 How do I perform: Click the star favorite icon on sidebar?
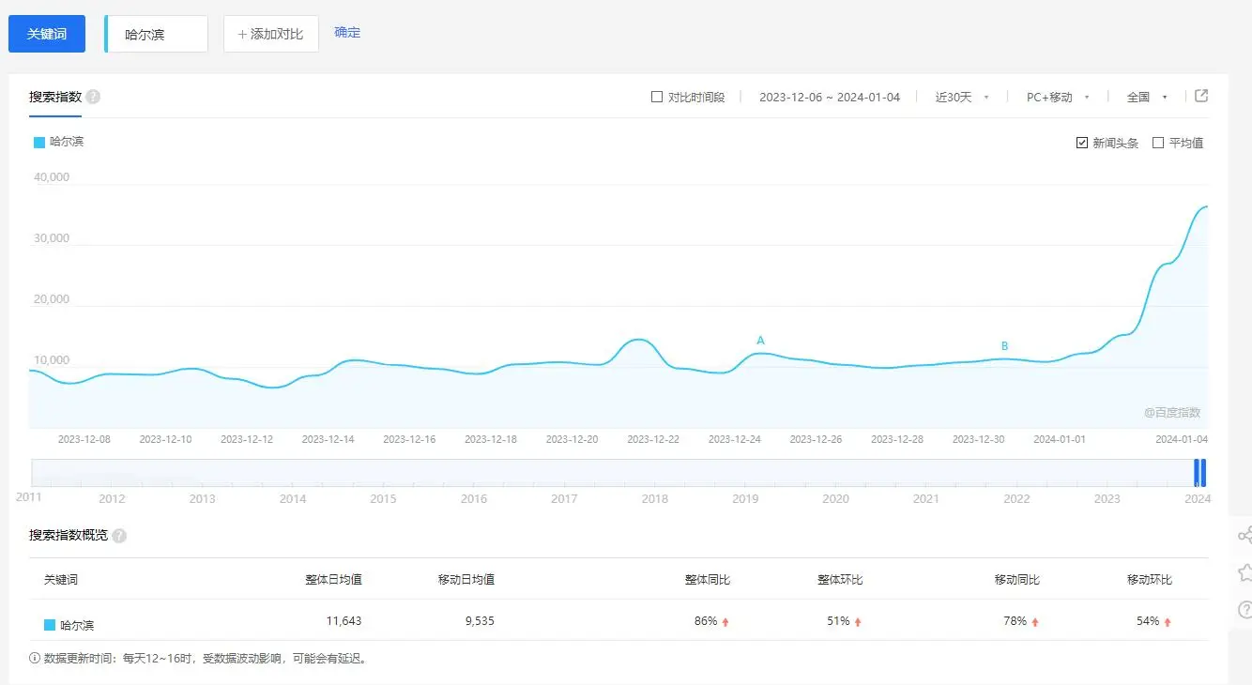pos(1244,571)
